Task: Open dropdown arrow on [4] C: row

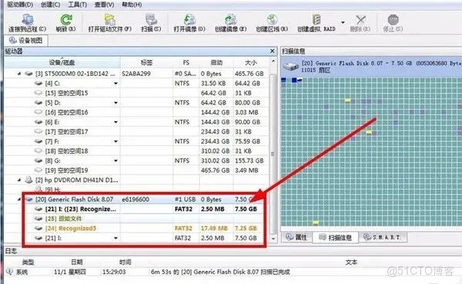Action: tap(115, 84)
